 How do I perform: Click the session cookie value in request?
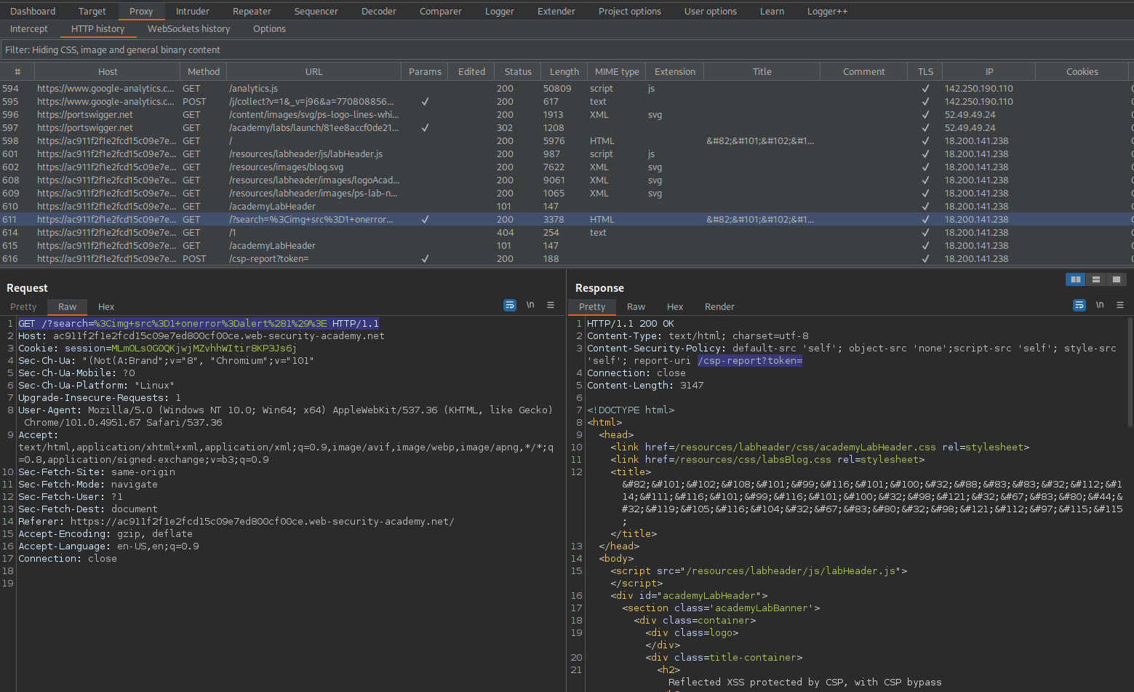pyautogui.click(x=204, y=349)
